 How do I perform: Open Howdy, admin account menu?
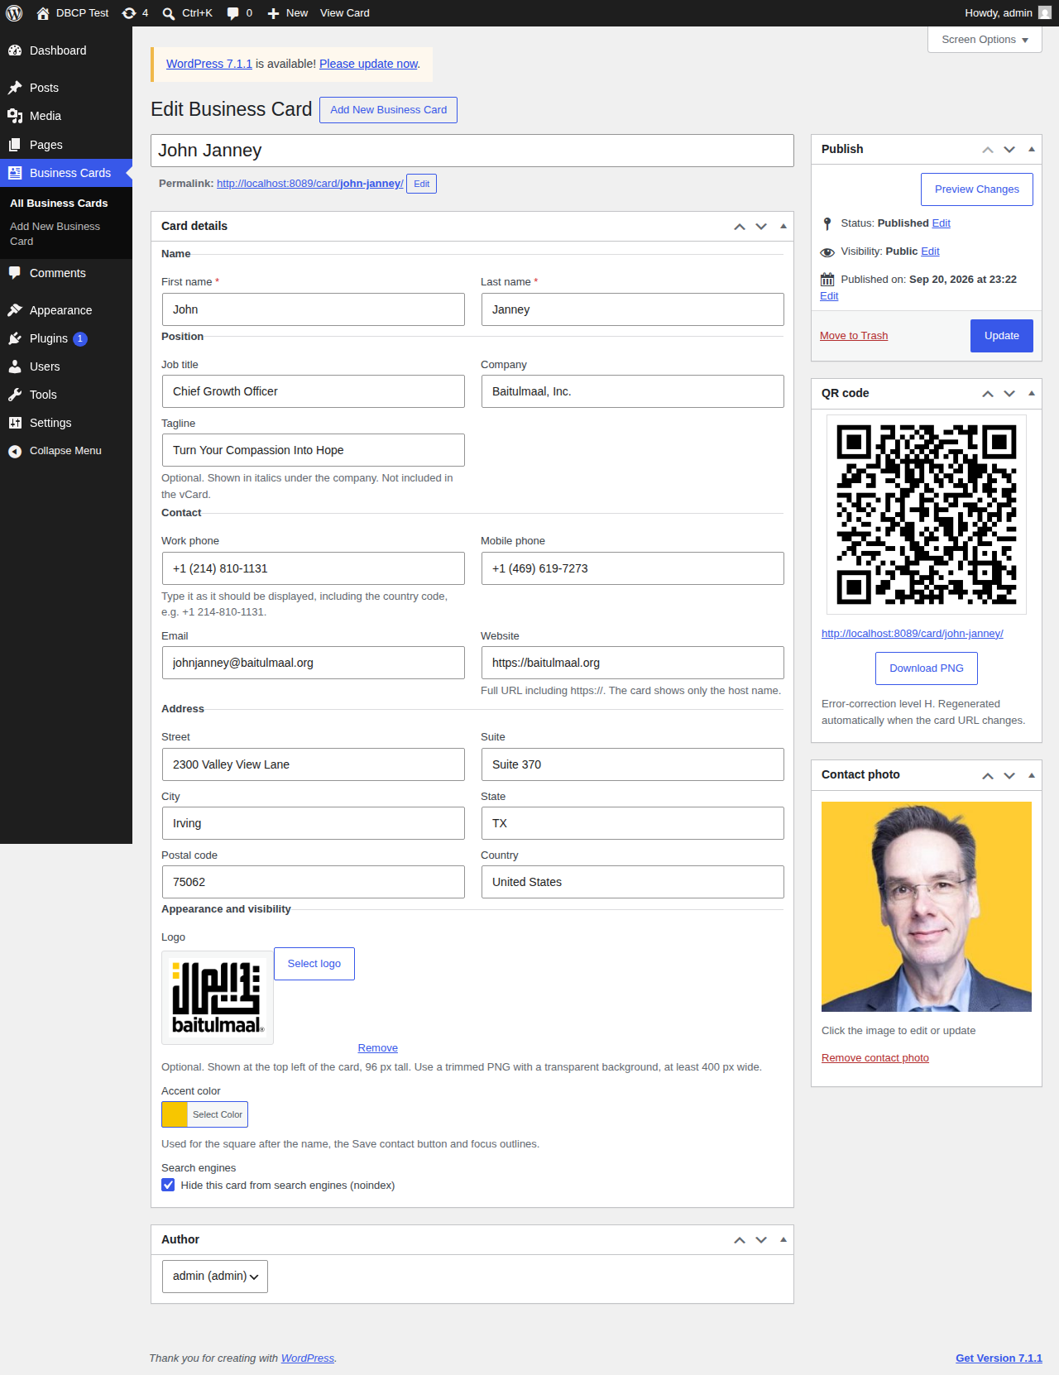click(1007, 13)
